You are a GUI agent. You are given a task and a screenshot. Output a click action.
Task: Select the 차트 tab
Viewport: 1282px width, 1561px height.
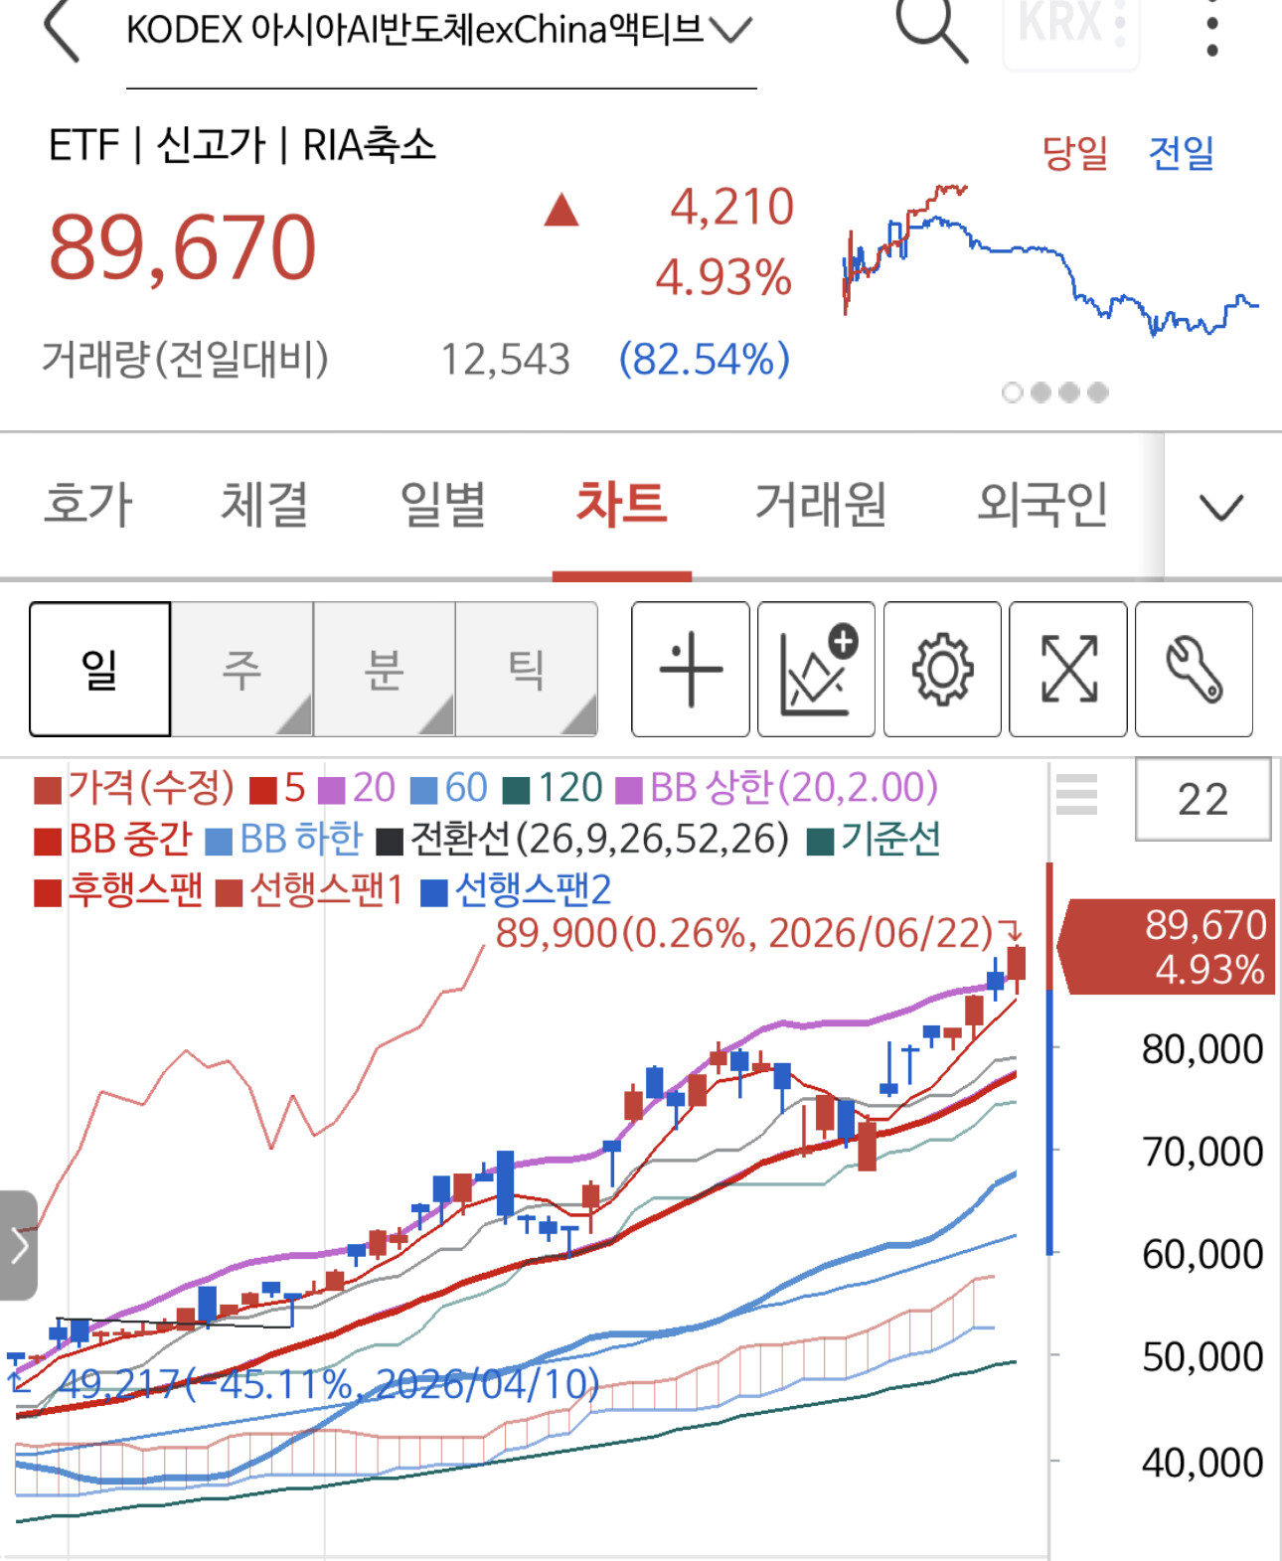622,504
